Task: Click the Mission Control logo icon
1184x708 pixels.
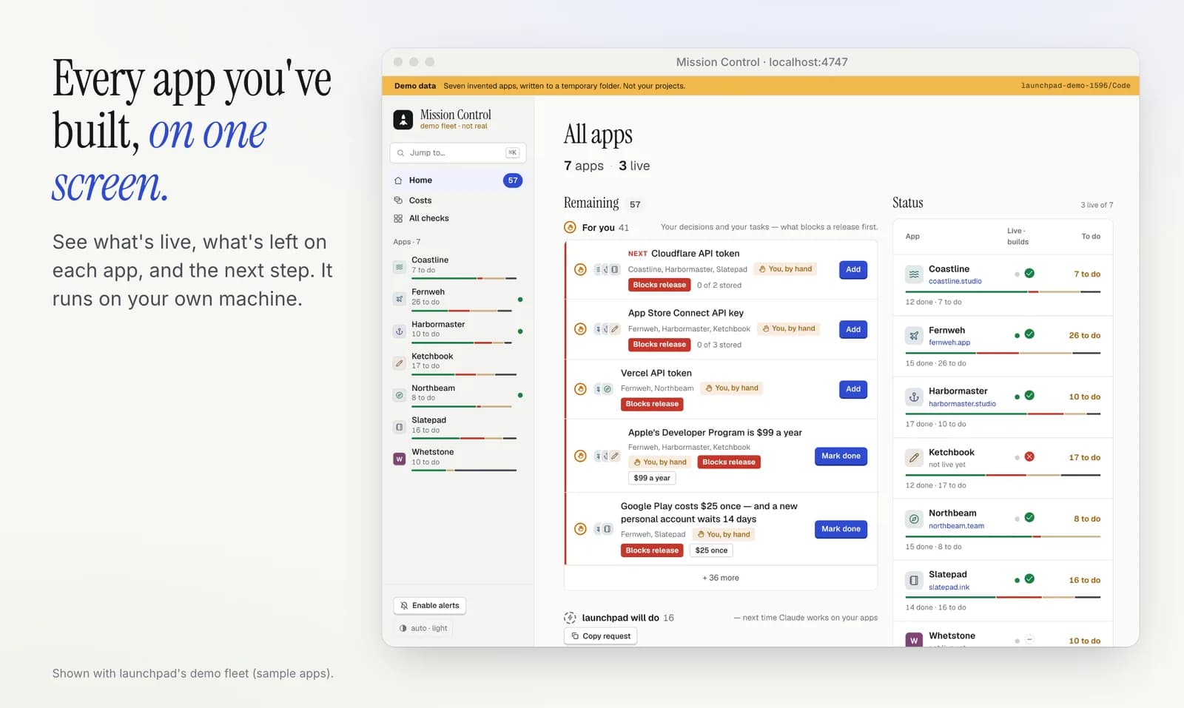Action: click(403, 120)
